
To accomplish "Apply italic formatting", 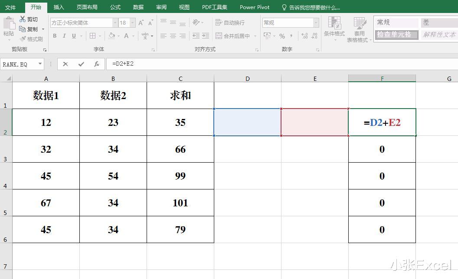I will coord(63,36).
